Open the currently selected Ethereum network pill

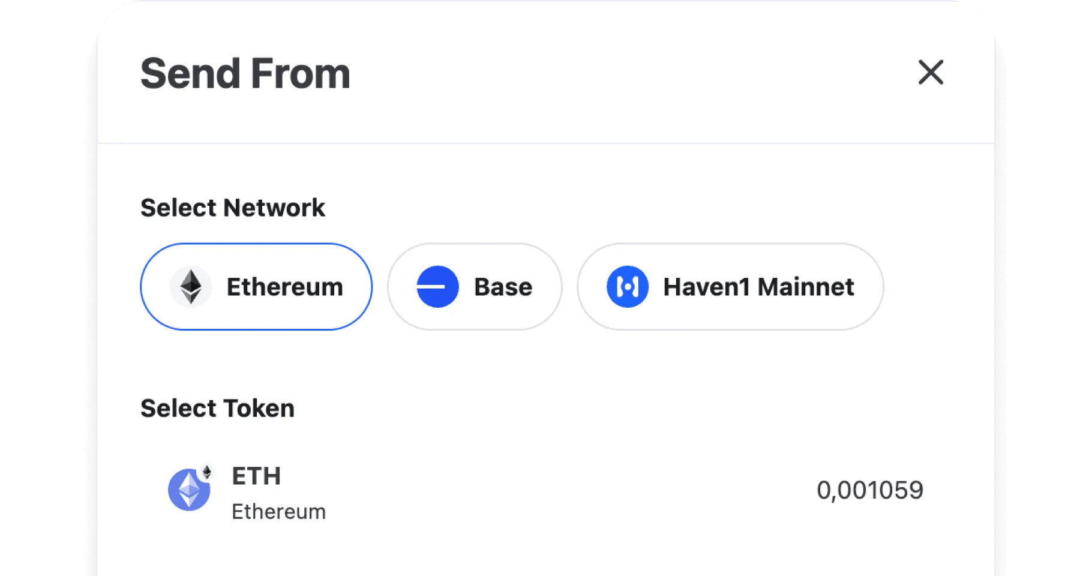pos(256,286)
